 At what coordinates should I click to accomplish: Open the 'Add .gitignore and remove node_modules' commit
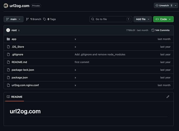pos(100,54)
